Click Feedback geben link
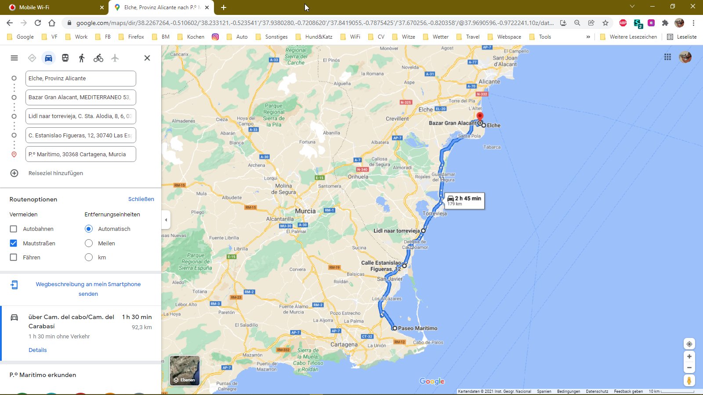This screenshot has height=395, width=703. coord(628,391)
